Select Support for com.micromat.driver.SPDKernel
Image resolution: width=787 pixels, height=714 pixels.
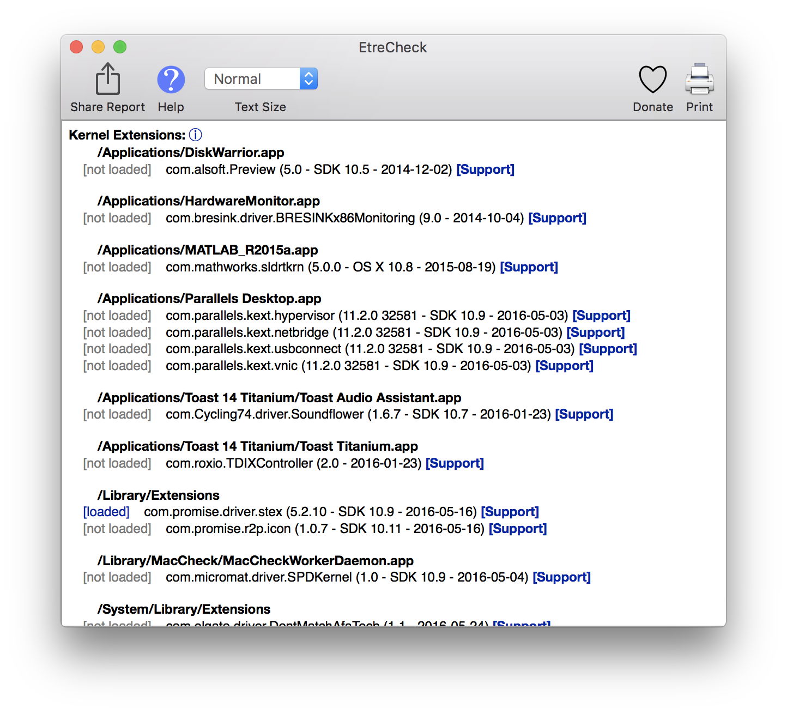pos(561,577)
